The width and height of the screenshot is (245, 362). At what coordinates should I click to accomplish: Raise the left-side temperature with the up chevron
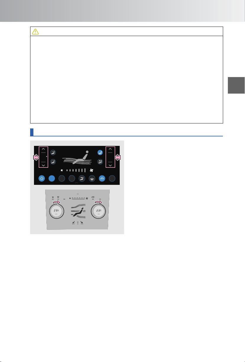pyautogui.click(x=43, y=149)
